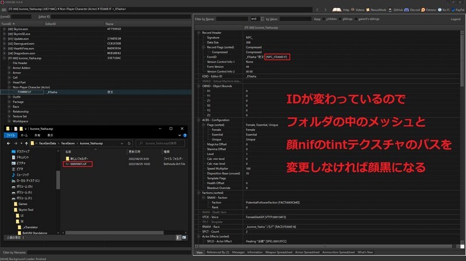Open the 新しいフォルダー folder
The image size is (466, 261).
click(79, 159)
